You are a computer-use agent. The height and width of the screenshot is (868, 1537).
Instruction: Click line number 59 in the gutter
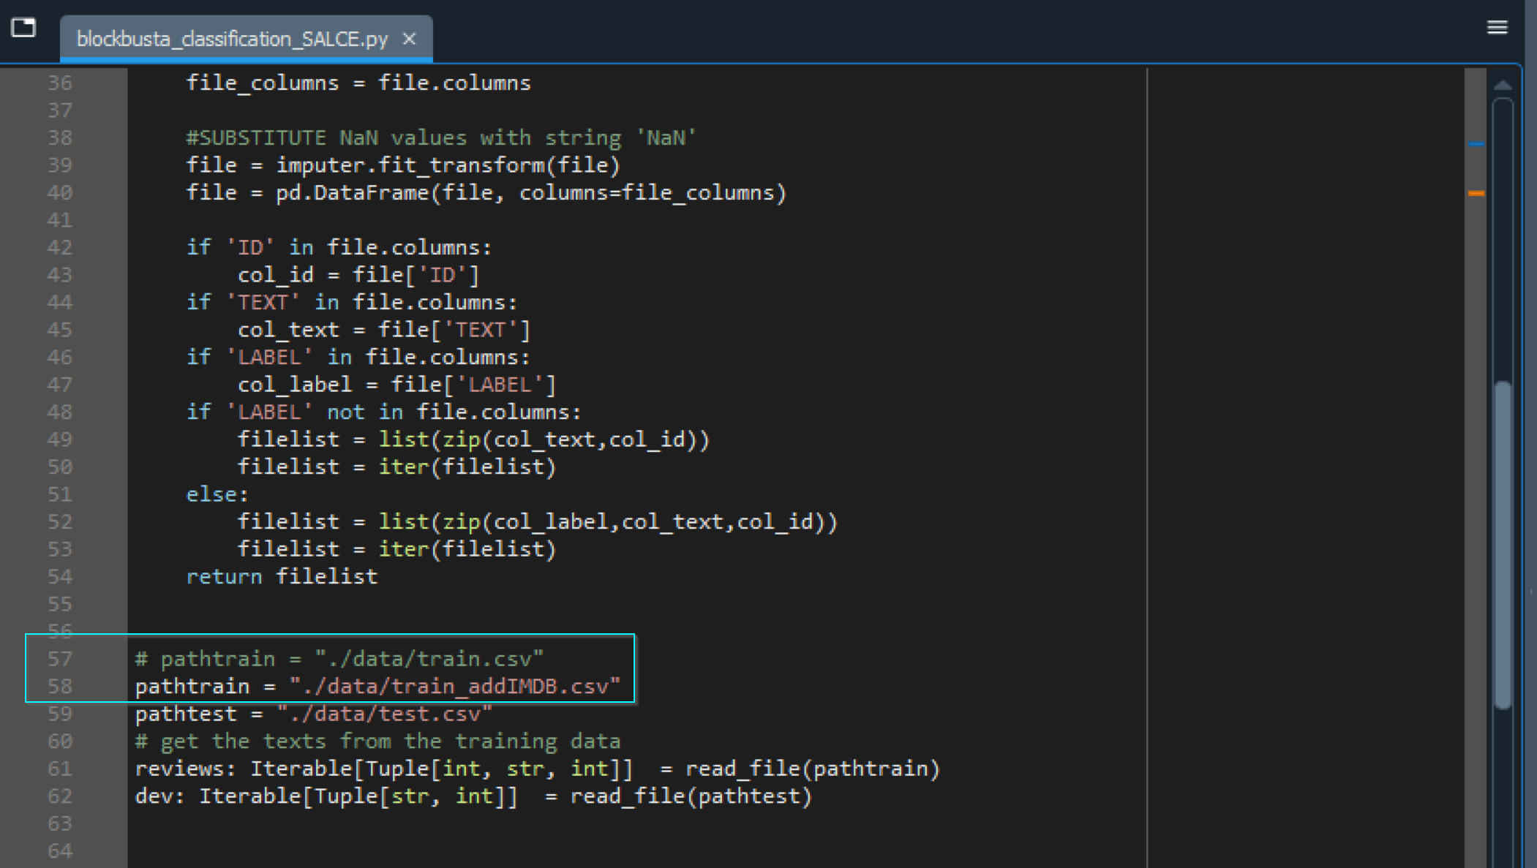click(60, 714)
